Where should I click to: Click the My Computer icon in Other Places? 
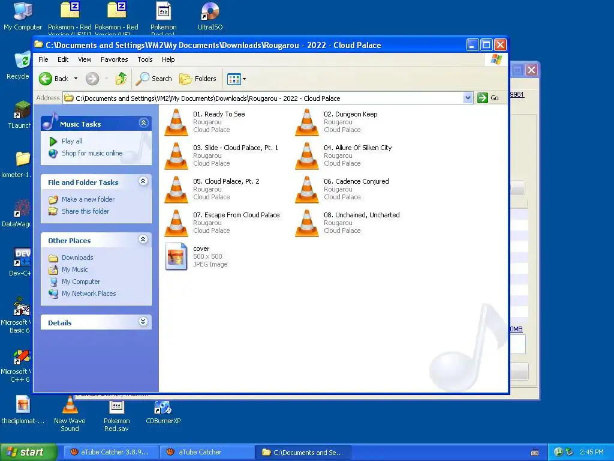pyautogui.click(x=53, y=282)
